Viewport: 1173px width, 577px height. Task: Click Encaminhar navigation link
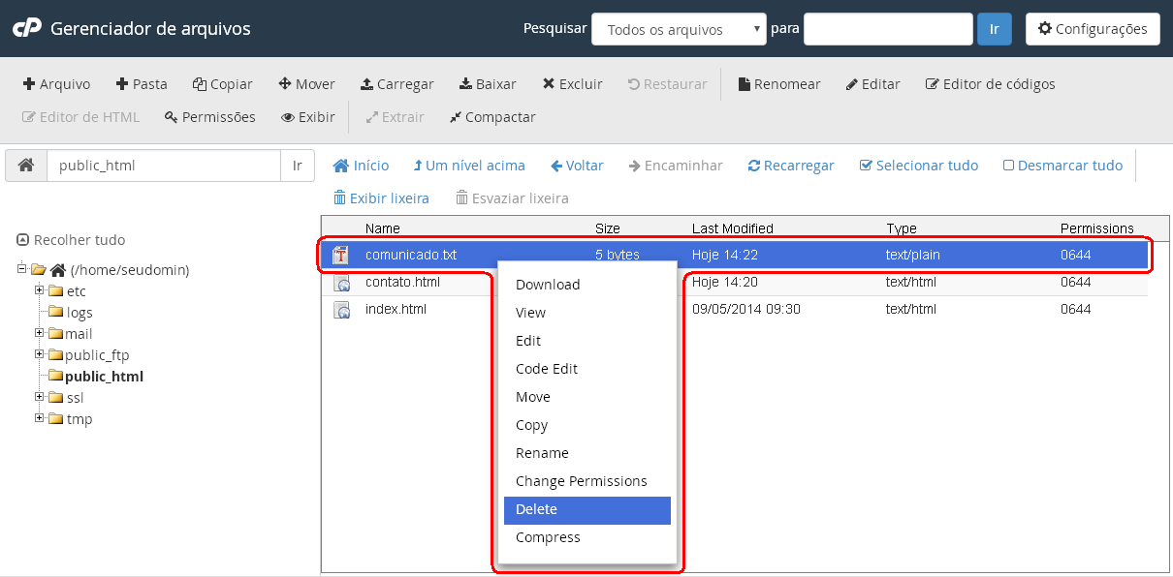coord(676,166)
